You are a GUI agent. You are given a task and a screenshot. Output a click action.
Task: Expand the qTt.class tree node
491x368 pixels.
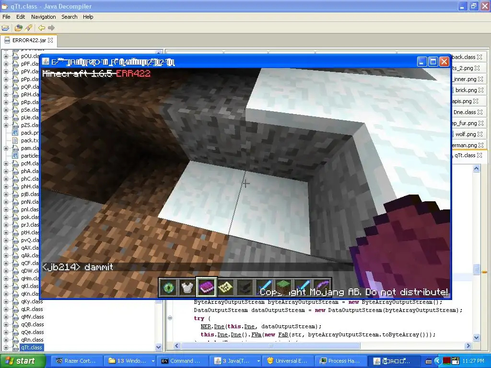(6, 348)
